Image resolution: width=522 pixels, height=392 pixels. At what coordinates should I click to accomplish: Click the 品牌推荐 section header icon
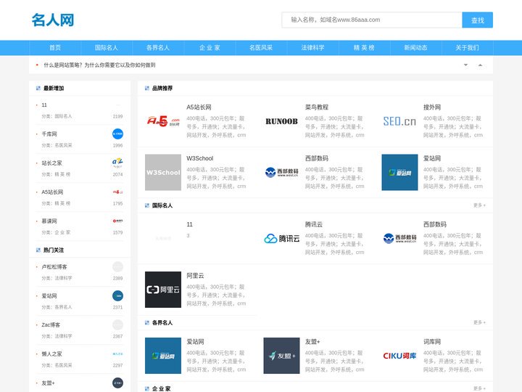point(146,89)
